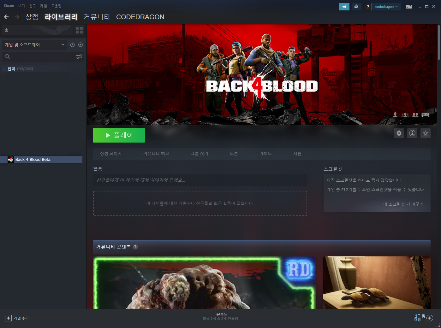The image size is (441, 328).
Task: Toggle library grid collections view
Action: (x=79, y=30)
